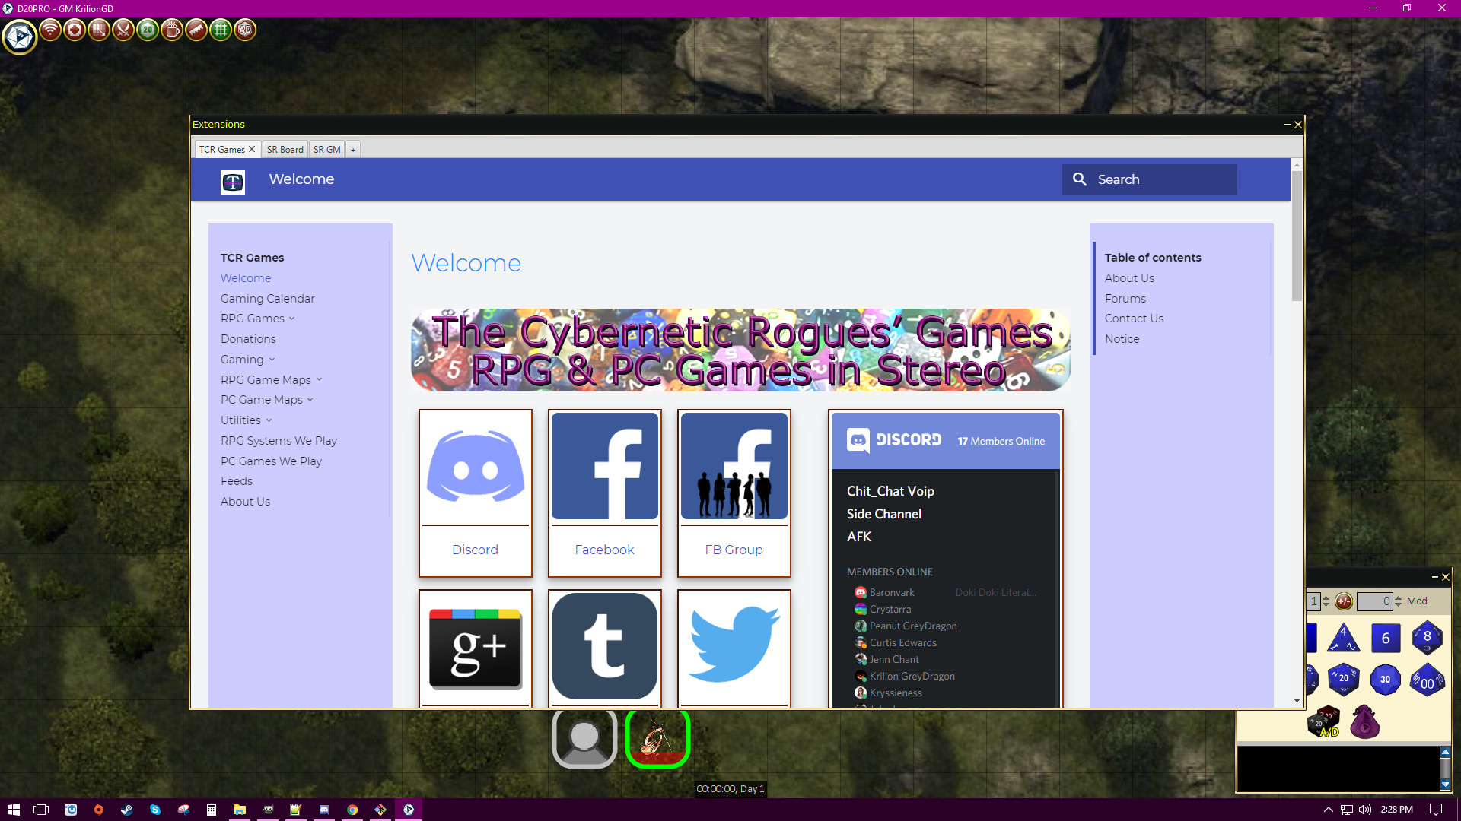
Task: Roll the d20 die in dice panel
Action: 1343,679
